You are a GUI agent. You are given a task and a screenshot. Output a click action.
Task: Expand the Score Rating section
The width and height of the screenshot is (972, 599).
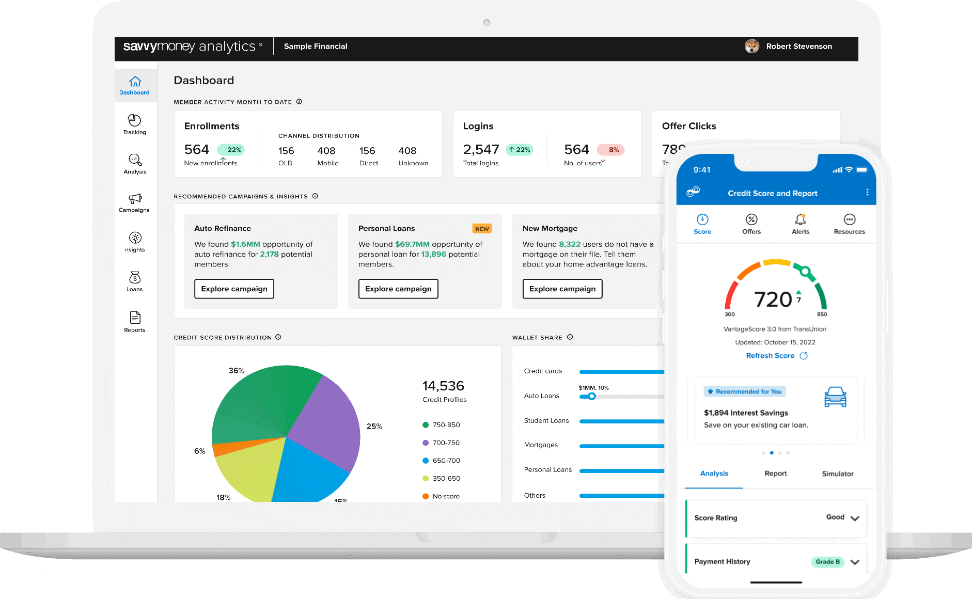[x=854, y=518]
